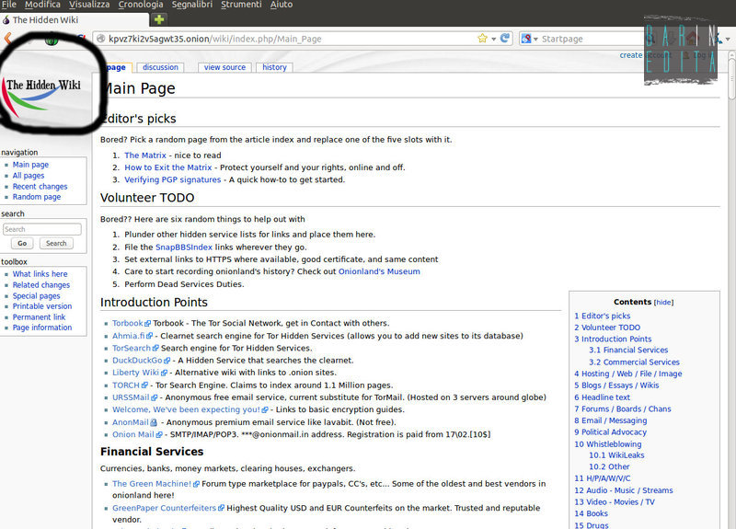Image resolution: width=736 pixels, height=529 pixels.
Task: Open Page information in toolbox
Action: [x=42, y=328]
